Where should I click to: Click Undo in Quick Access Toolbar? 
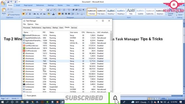click(11, 2)
